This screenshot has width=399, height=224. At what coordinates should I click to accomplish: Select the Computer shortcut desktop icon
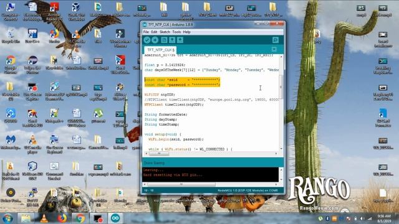(x=11, y=11)
